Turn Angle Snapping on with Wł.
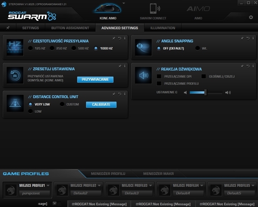258x207 pixels. coord(198,48)
